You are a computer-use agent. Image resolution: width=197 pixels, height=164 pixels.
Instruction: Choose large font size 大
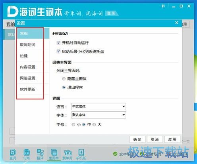tap(94, 124)
